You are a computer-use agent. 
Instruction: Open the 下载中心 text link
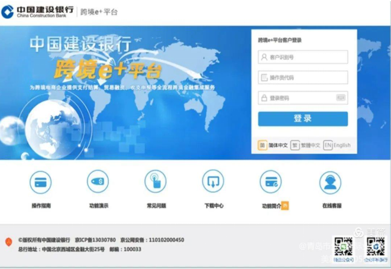[x=214, y=206]
